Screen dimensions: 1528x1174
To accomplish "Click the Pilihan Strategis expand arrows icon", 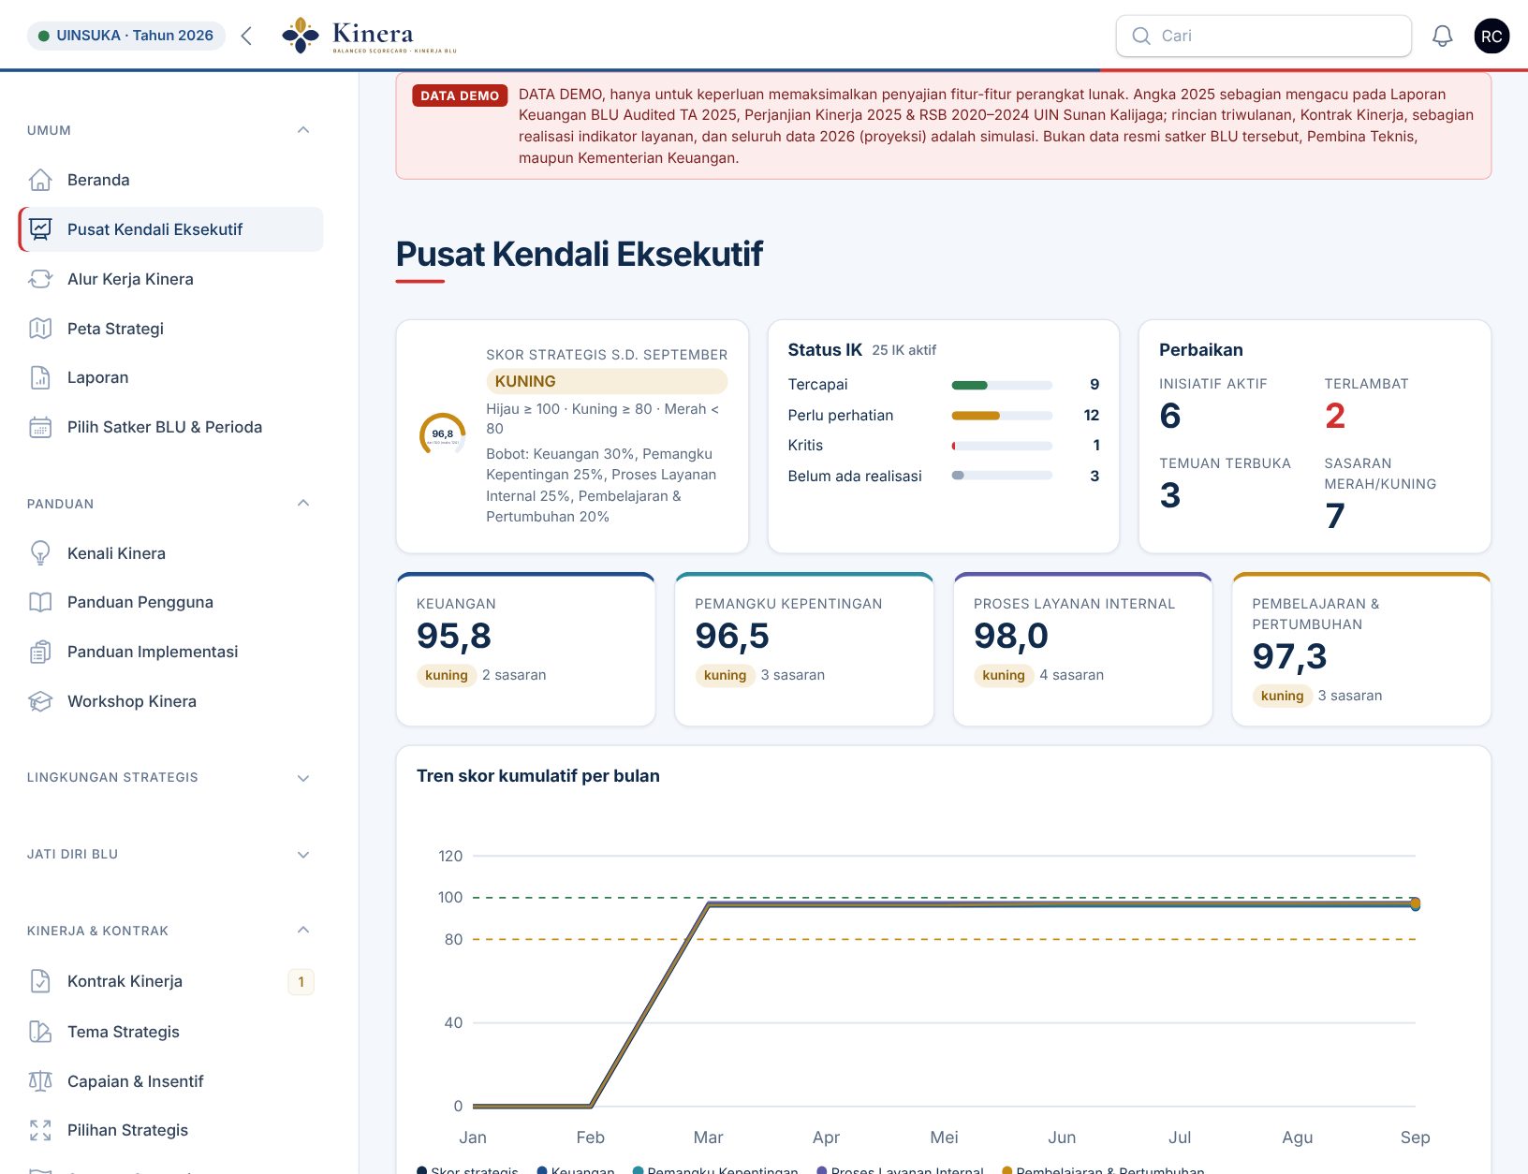I will [x=40, y=1130].
